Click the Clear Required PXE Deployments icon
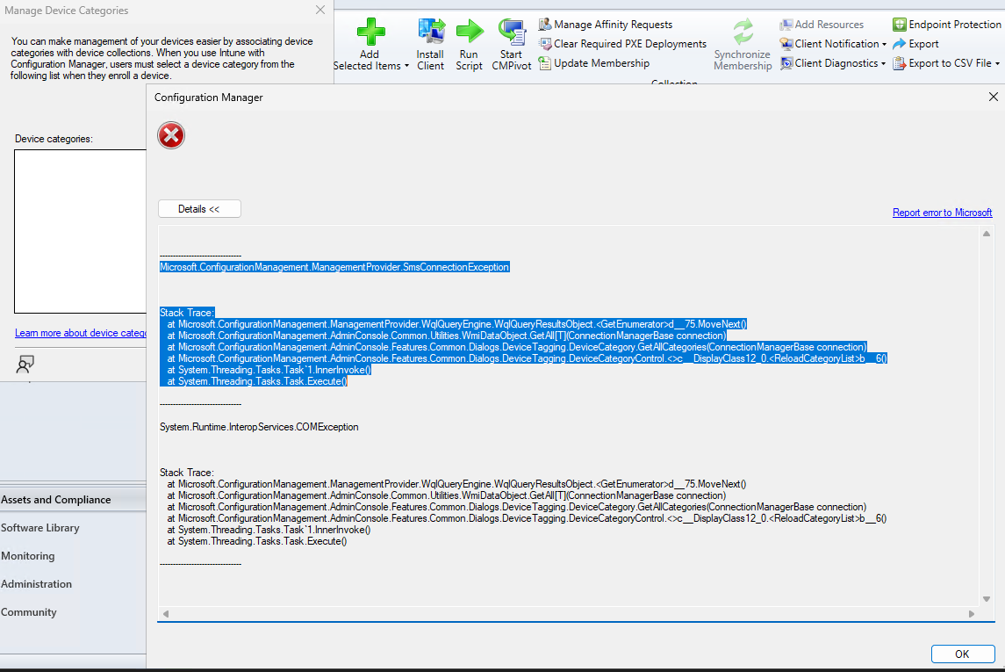Screen dimensions: 1005x672 tap(545, 44)
